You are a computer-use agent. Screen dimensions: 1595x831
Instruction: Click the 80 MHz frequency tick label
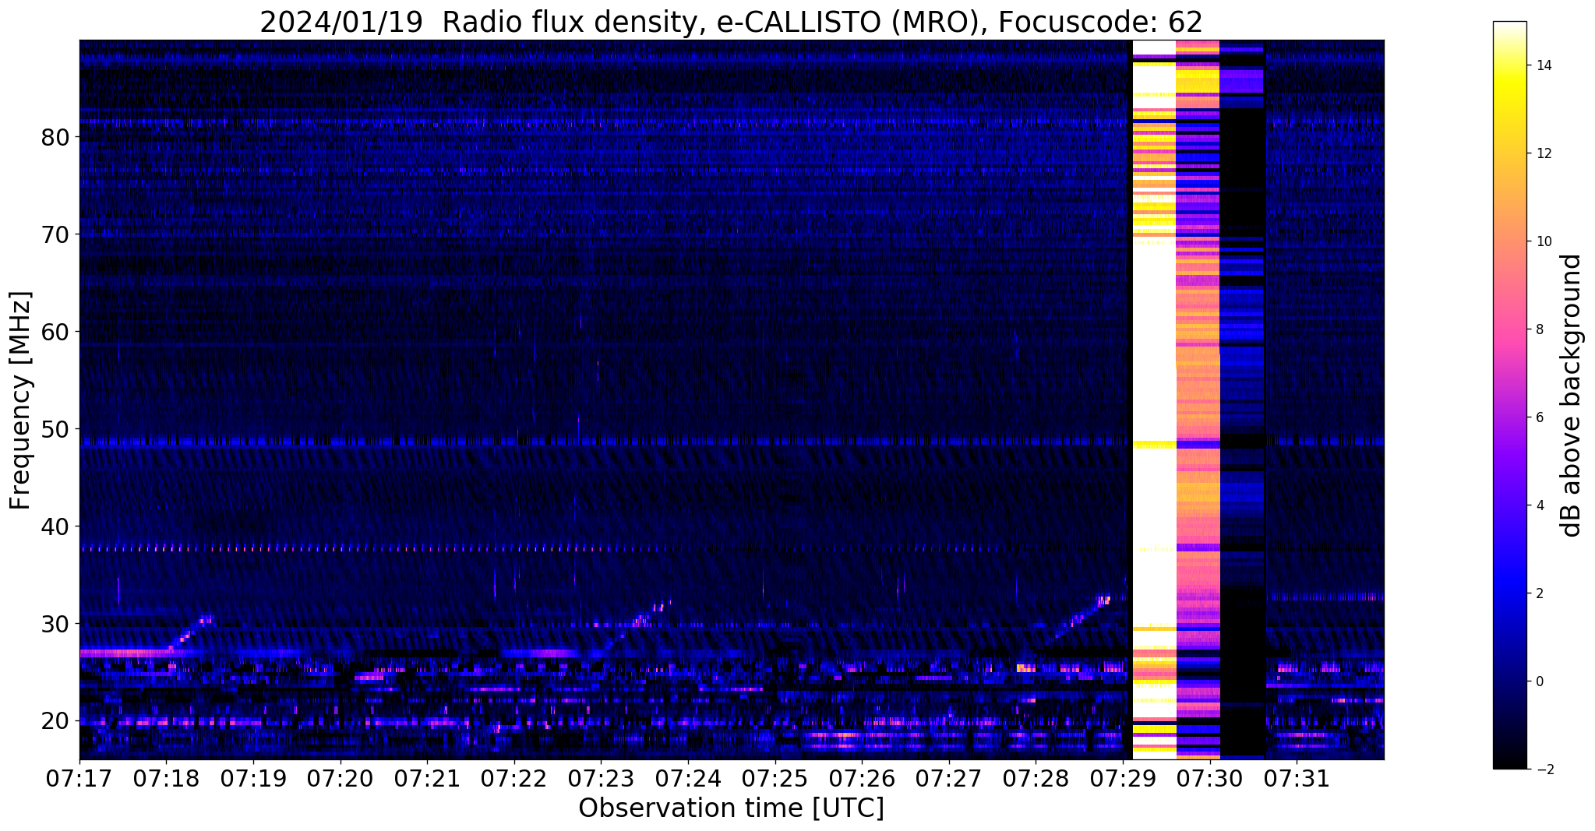point(55,137)
